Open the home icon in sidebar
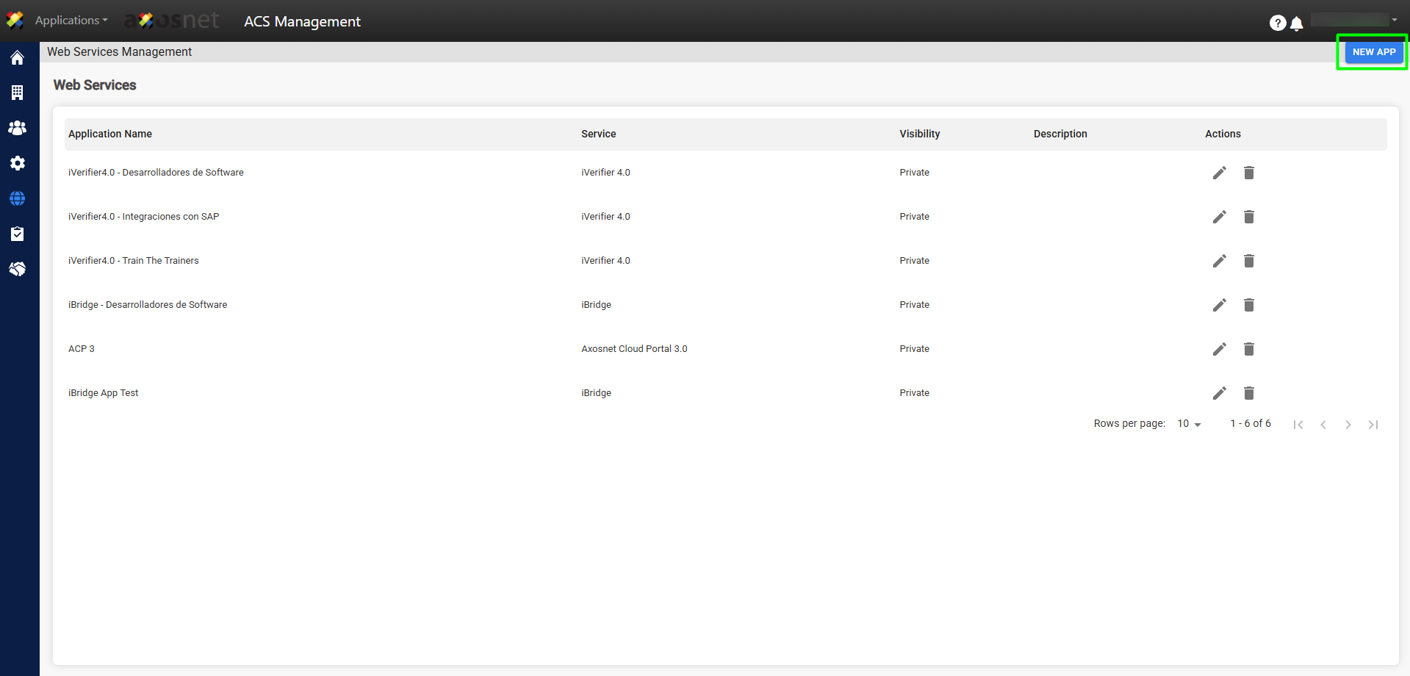 point(17,58)
